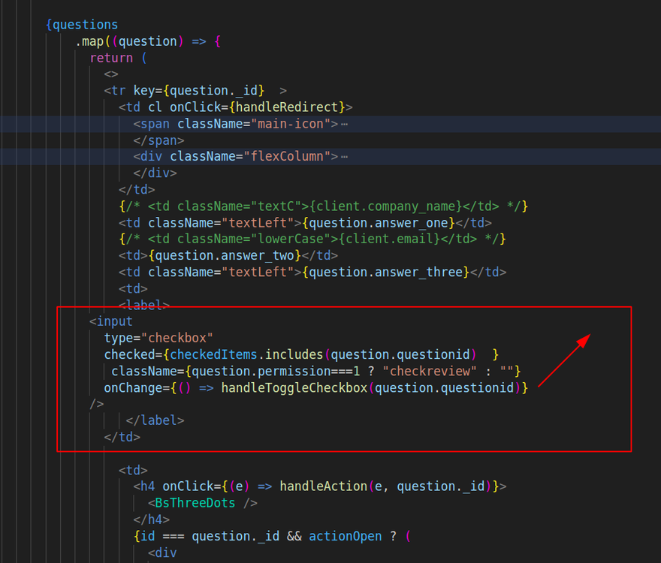This screenshot has width=661, height=563.
Task: Click client.email in the commented line
Action: [x=401, y=239]
